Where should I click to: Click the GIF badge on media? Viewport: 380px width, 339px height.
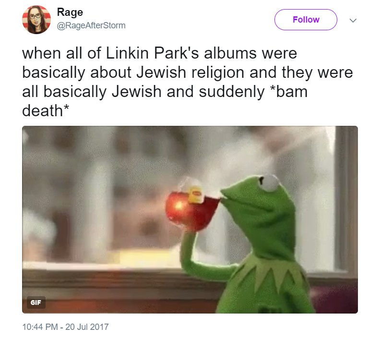36,303
